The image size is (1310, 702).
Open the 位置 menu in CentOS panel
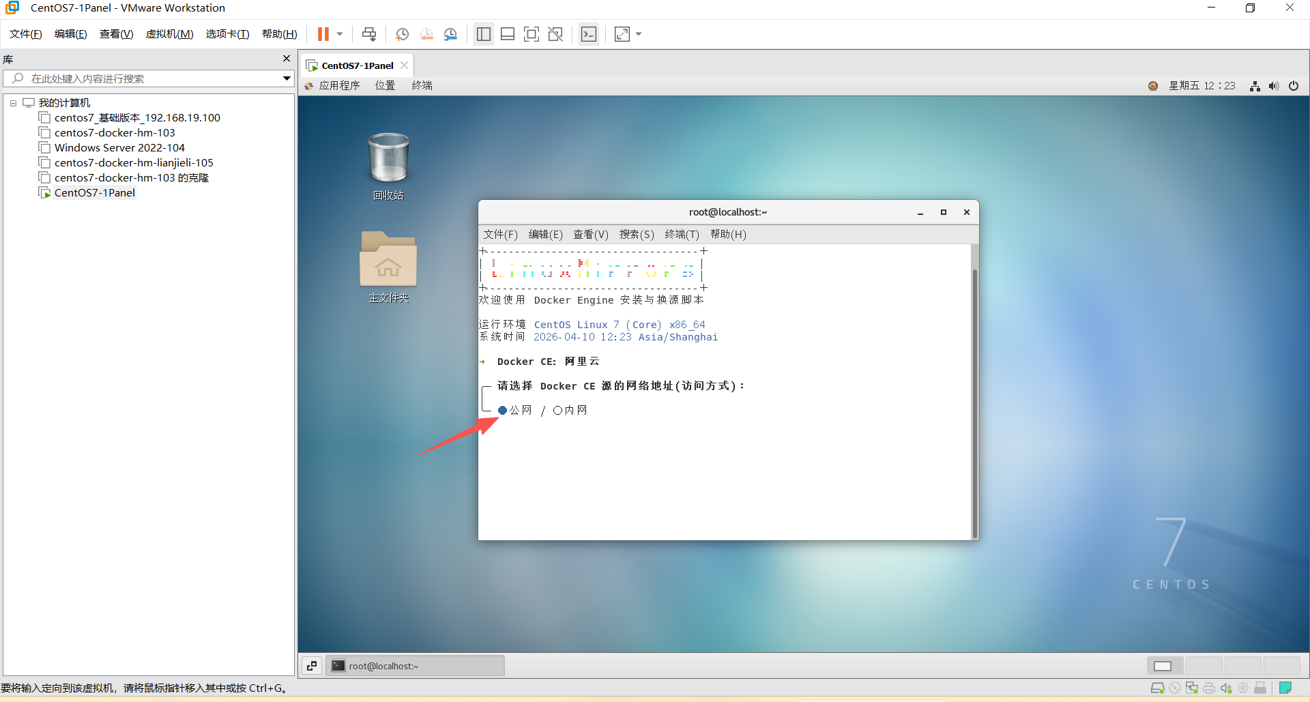[x=385, y=85]
